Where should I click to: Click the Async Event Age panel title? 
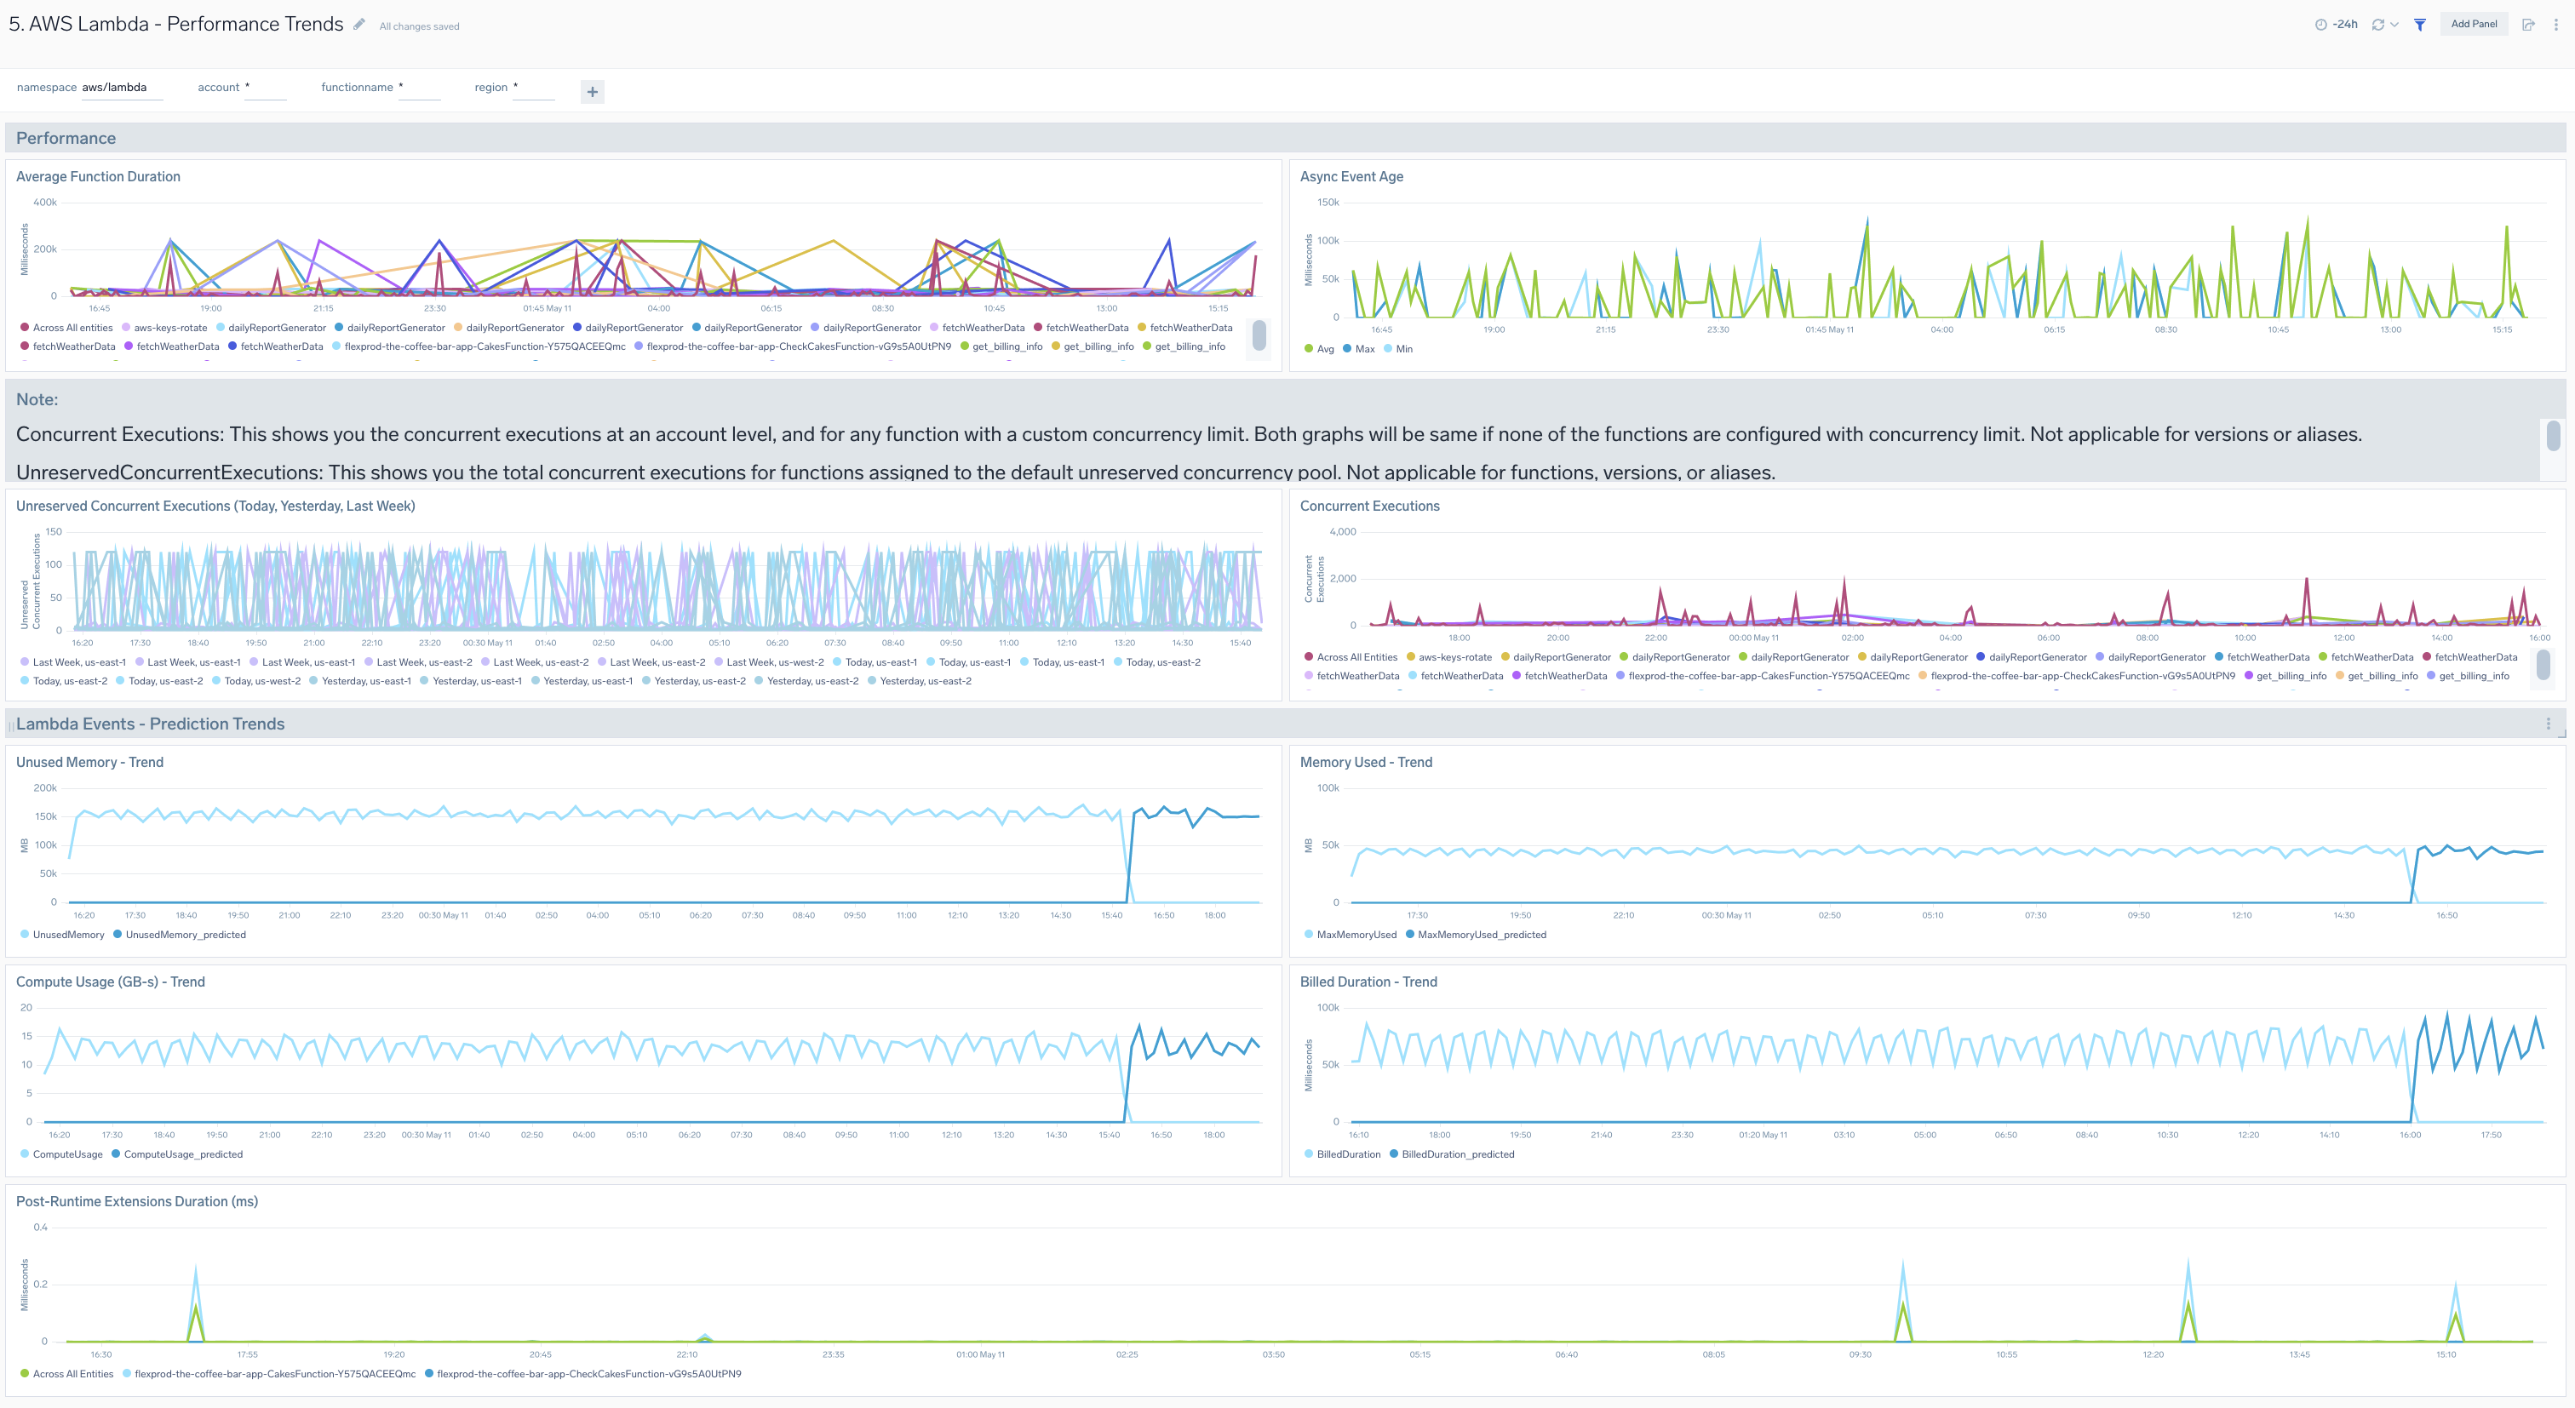pos(1351,177)
